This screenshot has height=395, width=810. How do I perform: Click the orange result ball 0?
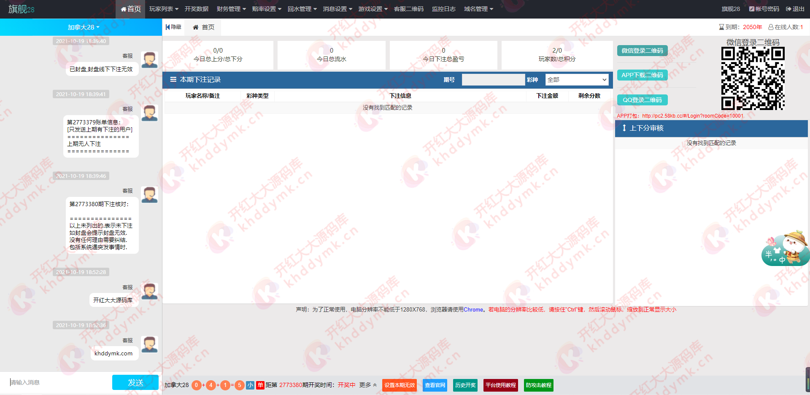196,385
